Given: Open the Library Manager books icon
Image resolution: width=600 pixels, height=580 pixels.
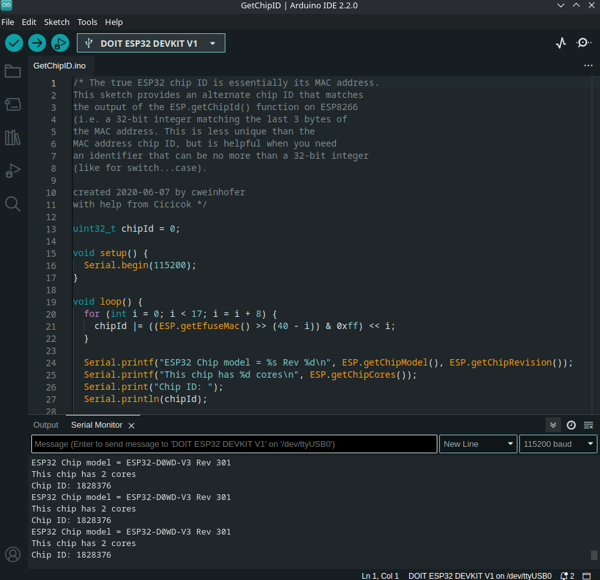Looking at the screenshot, I should 13,138.
